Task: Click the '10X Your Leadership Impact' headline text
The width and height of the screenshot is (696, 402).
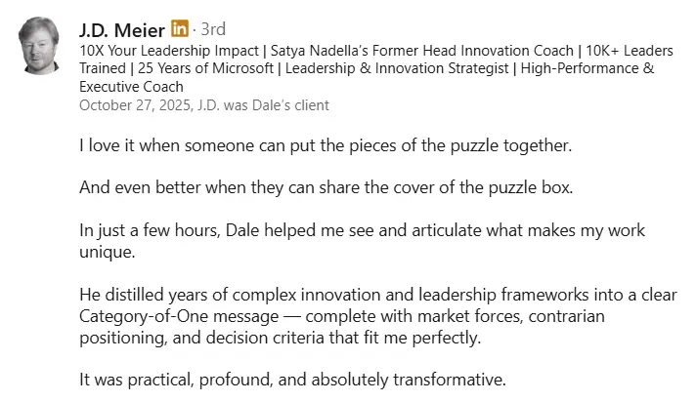Action: (x=169, y=51)
